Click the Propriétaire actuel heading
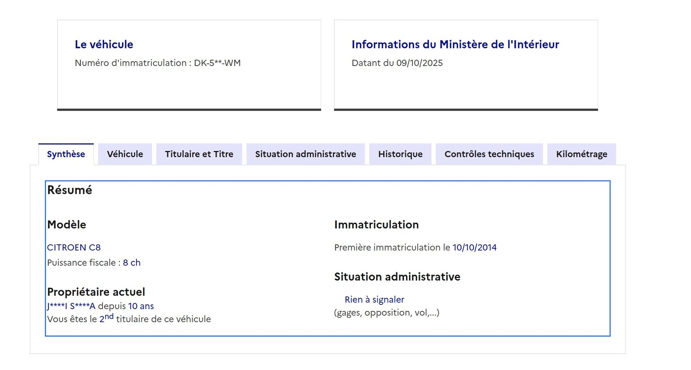This screenshot has height=370, width=691. pos(96,292)
